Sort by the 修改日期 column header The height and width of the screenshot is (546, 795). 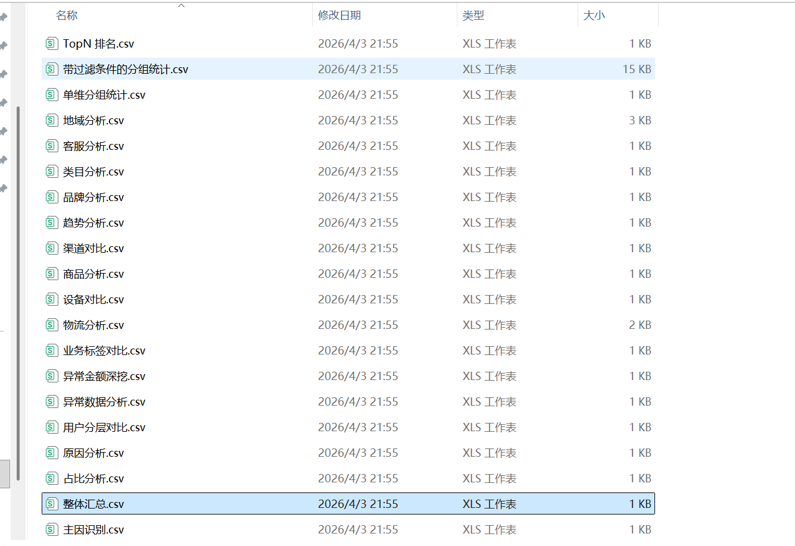[339, 15]
